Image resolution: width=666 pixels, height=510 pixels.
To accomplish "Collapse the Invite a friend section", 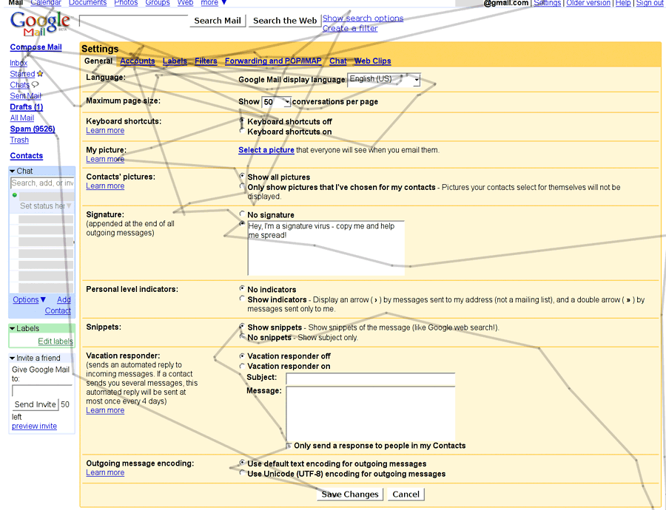I will pos(13,358).
